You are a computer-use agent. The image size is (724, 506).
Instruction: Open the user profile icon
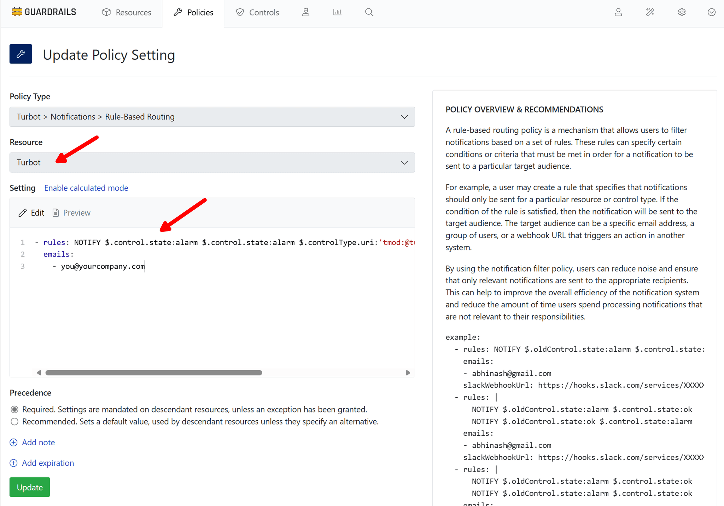[618, 12]
